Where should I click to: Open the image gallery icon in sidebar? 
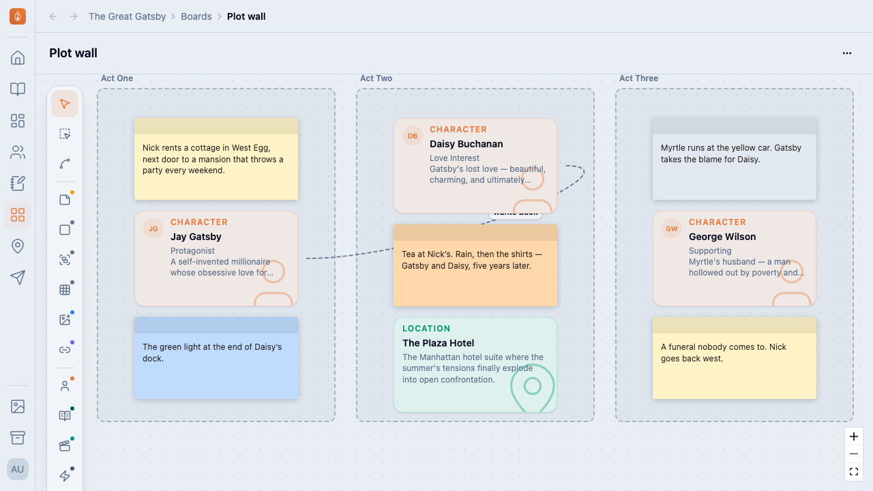click(x=18, y=406)
